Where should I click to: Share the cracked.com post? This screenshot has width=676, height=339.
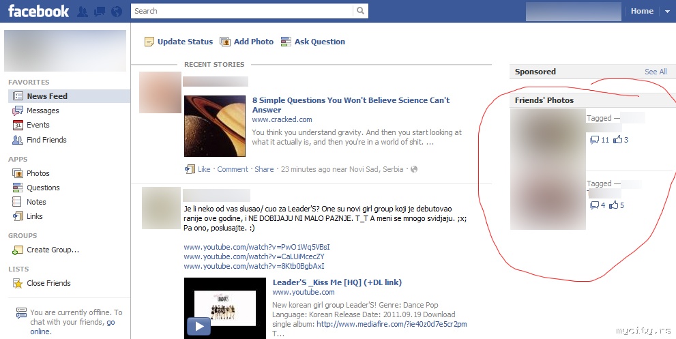[264, 169]
